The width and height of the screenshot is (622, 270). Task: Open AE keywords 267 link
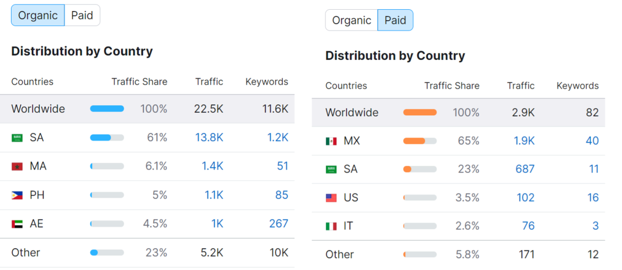pyautogui.click(x=278, y=224)
